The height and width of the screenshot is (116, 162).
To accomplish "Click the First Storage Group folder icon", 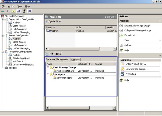I will [x=51, y=67].
